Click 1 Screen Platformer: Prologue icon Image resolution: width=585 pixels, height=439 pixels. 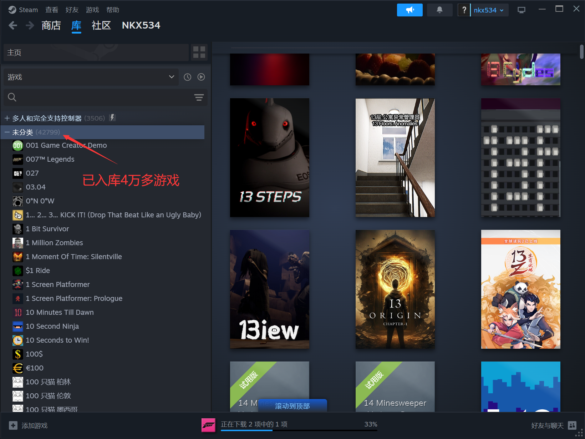click(x=18, y=298)
